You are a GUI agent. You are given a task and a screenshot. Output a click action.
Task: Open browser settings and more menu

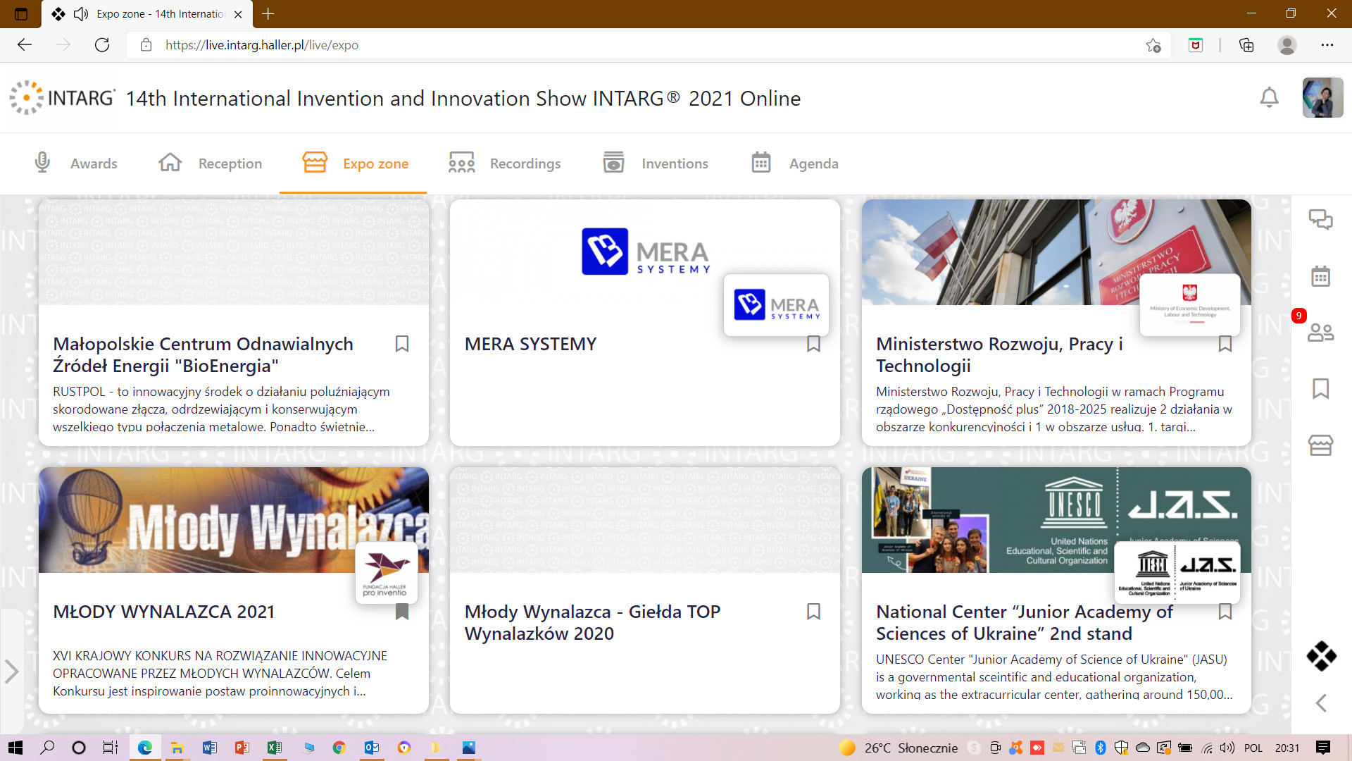[x=1327, y=45]
